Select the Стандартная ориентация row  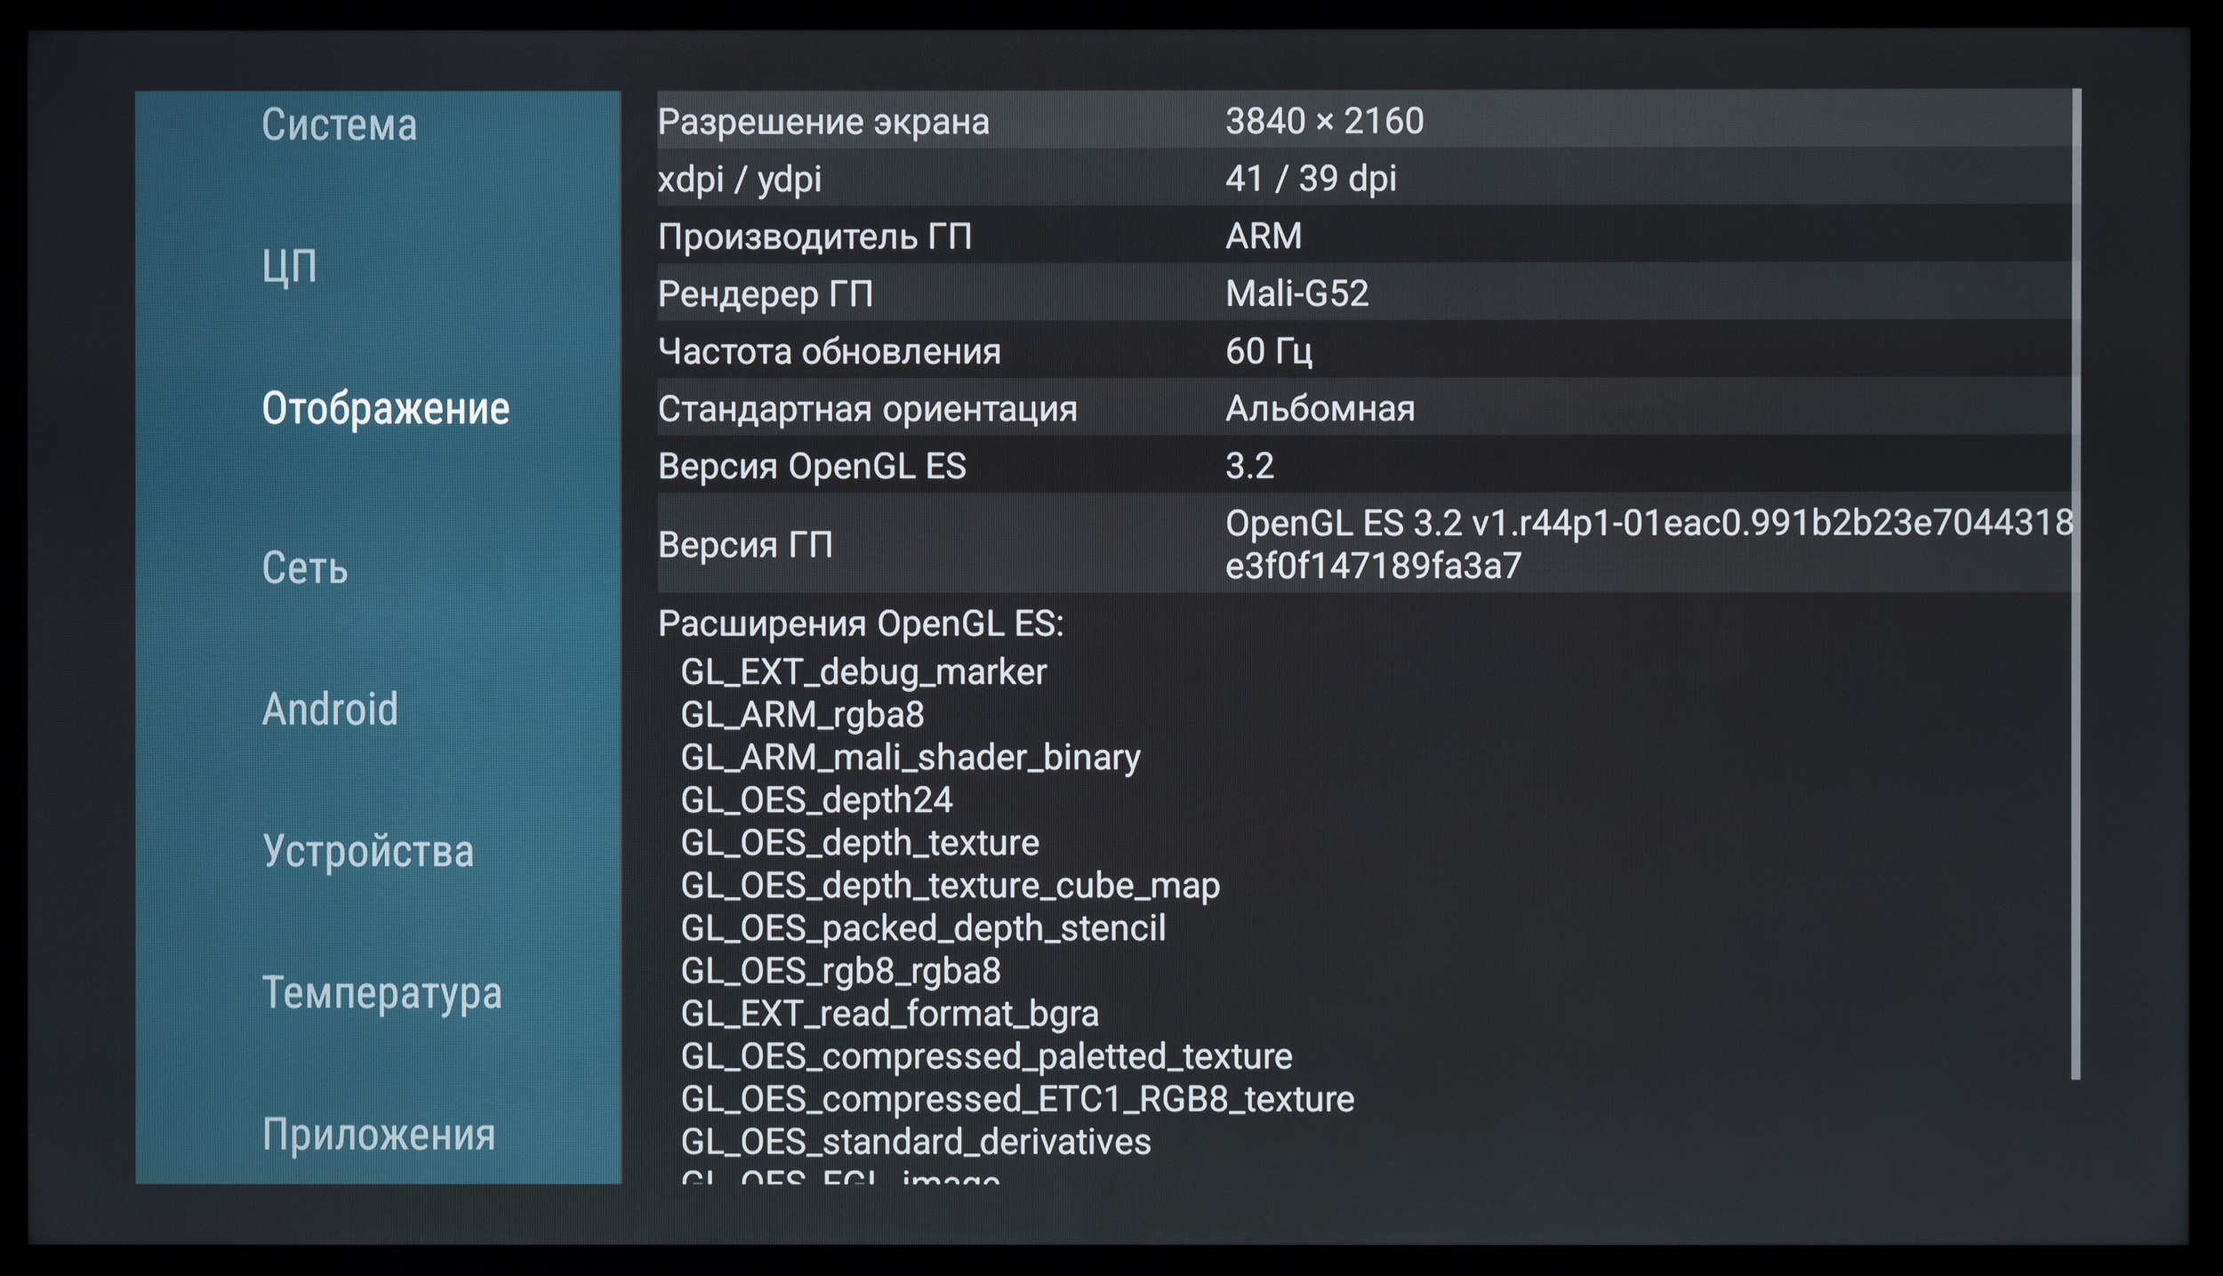click(x=1365, y=409)
